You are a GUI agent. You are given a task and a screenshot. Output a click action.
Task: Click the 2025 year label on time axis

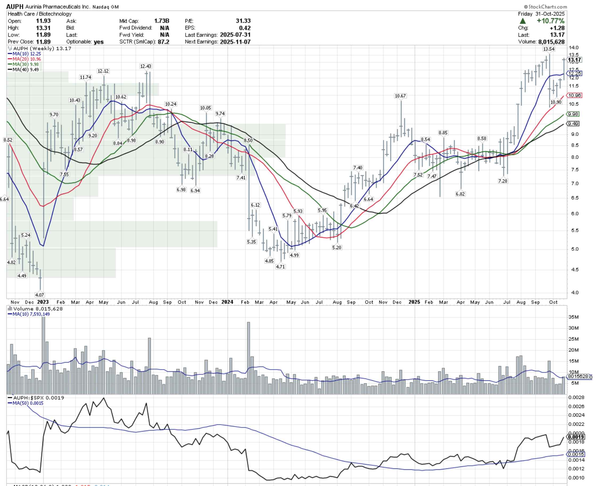pos(414,302)
